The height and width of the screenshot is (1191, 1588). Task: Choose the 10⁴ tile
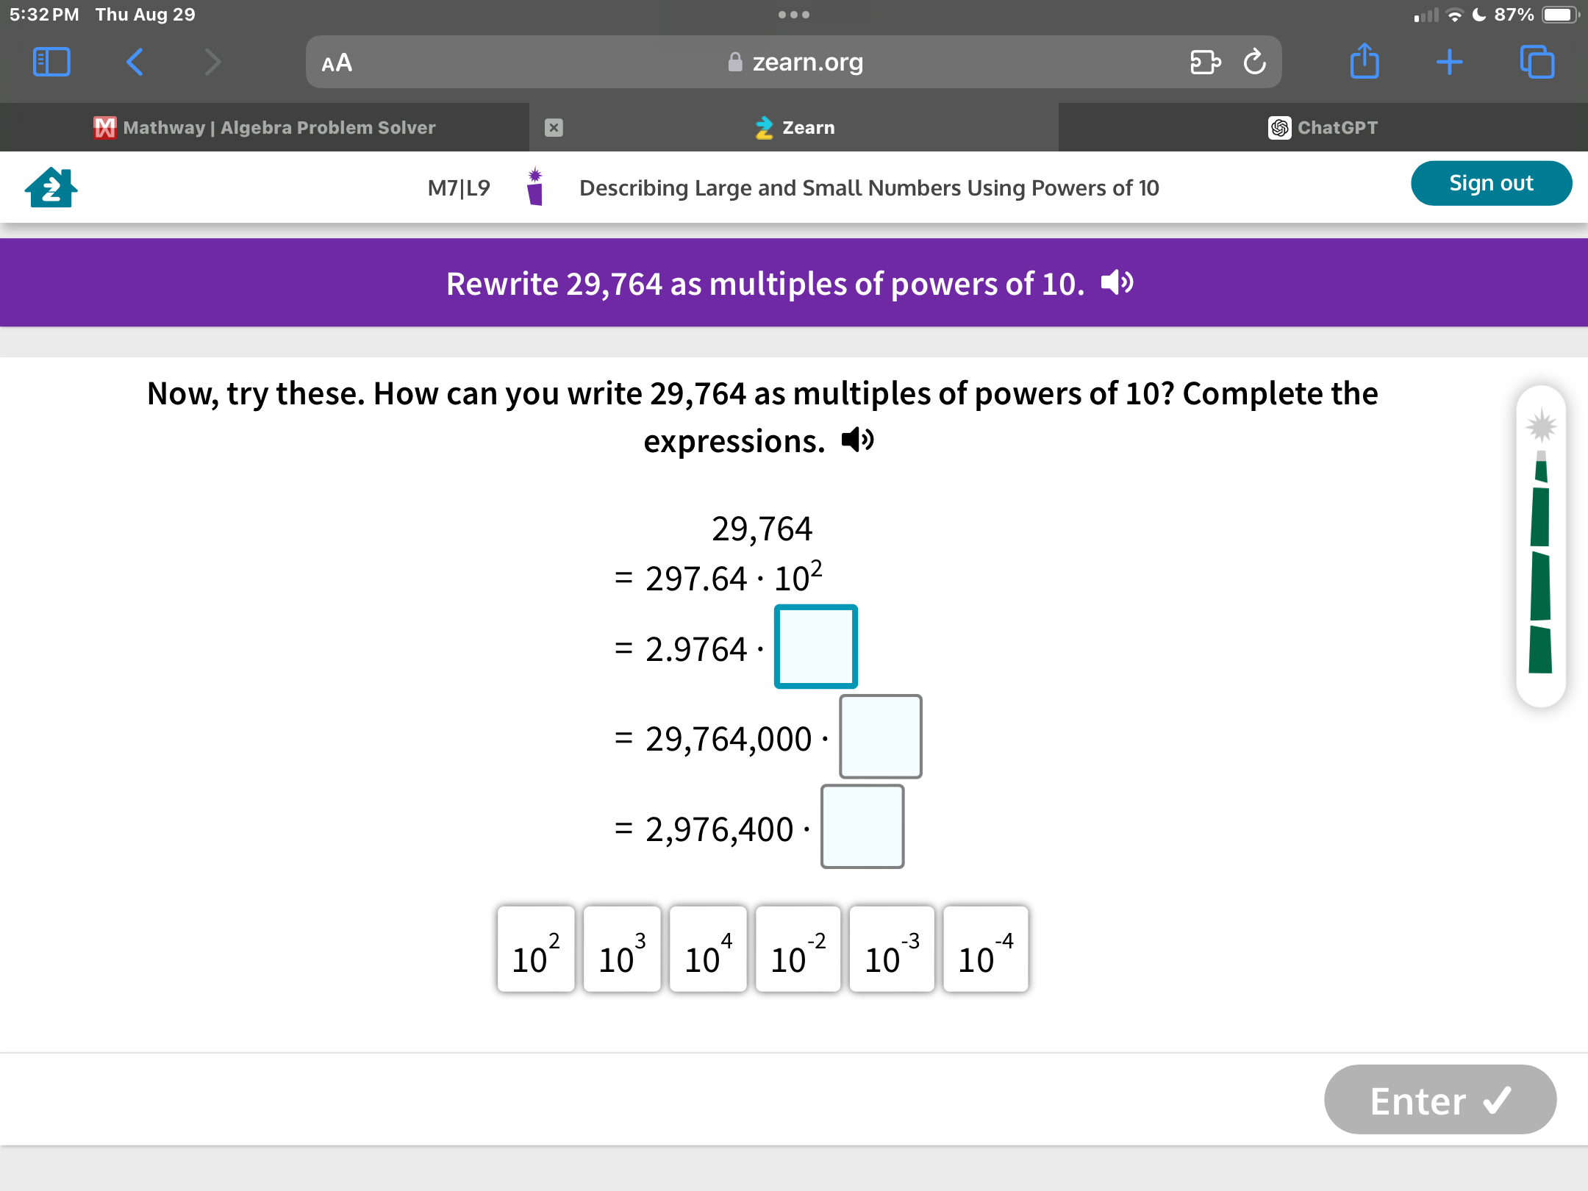pos(708,949)
